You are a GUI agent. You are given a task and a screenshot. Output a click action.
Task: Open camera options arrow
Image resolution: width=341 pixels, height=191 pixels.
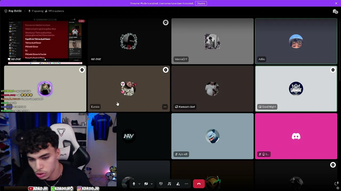click(152, 184)
